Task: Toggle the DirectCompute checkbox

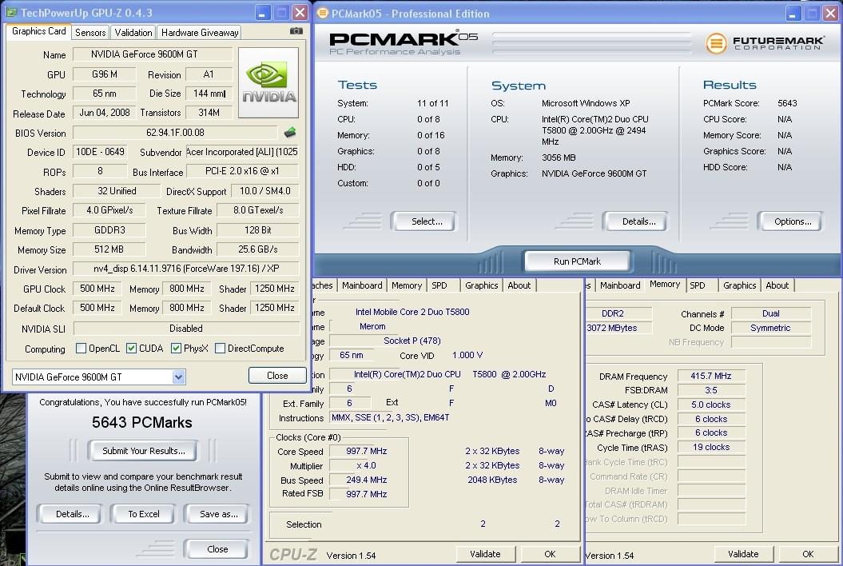Action: (x=220, y=348)
